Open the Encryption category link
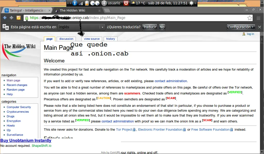Viewport: 264px width, 154px height. [x=14, y=121]
